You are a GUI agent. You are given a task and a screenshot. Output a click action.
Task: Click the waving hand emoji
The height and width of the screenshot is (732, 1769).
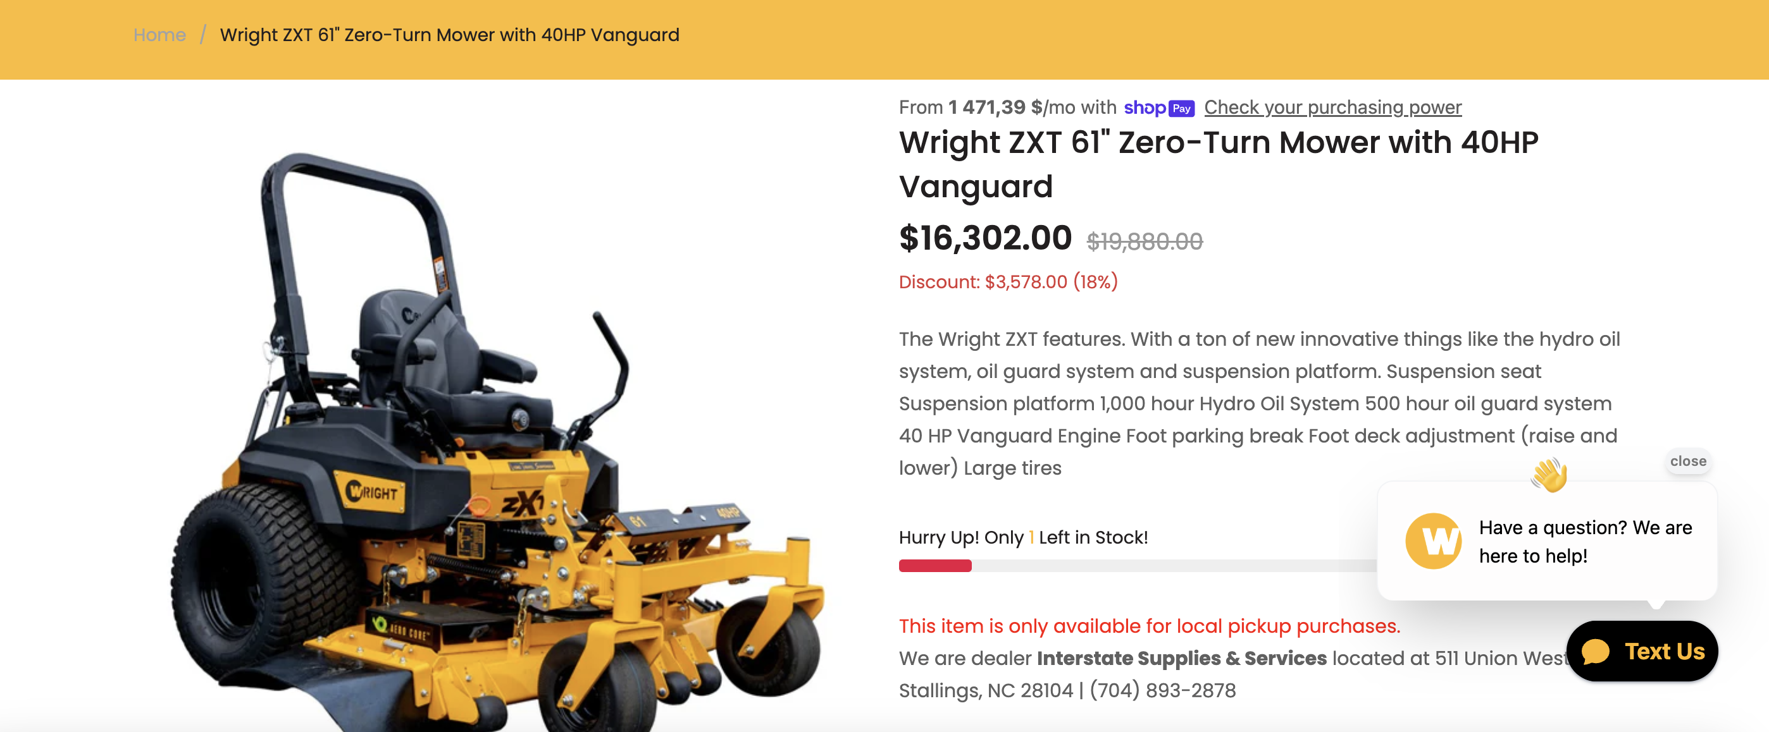click(x=1549, y=474)
